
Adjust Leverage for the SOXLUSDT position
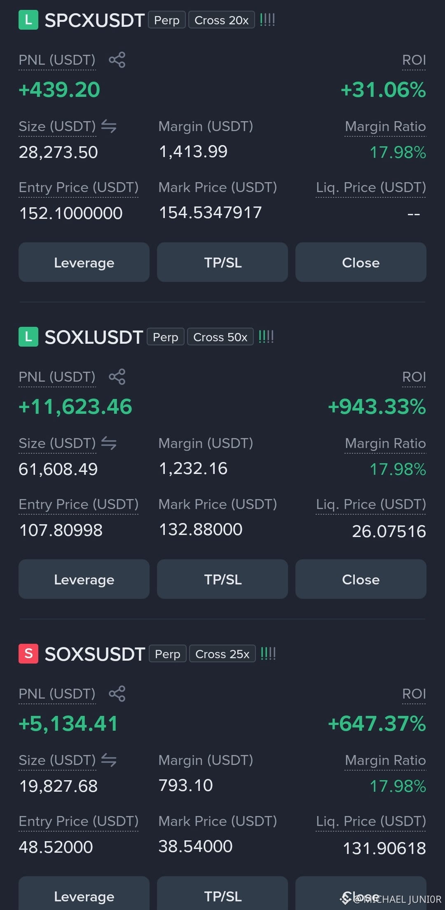click(x=84, y=579)
